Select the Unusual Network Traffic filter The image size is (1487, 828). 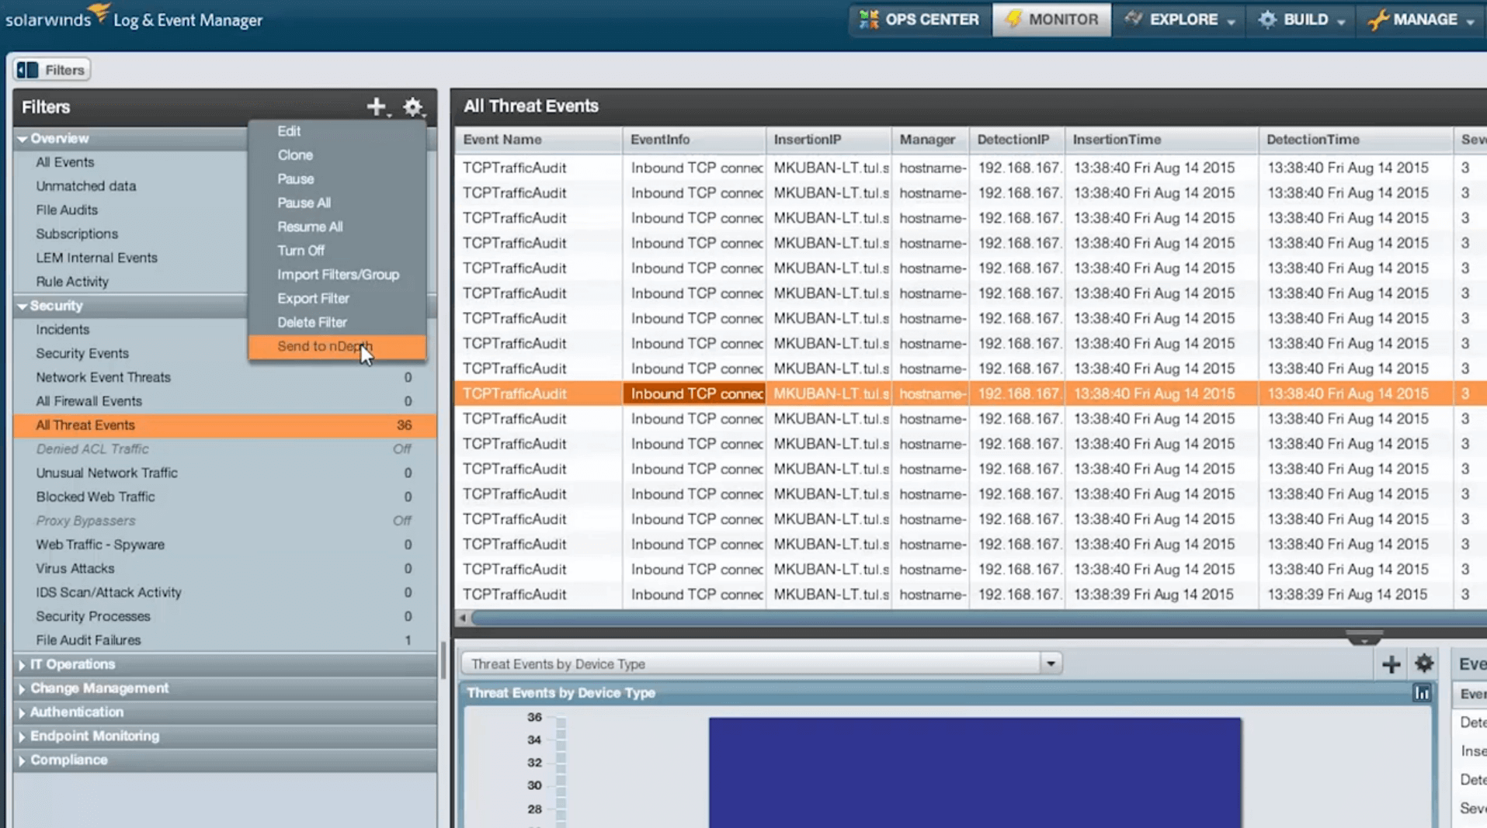click(x=106, y=473)
